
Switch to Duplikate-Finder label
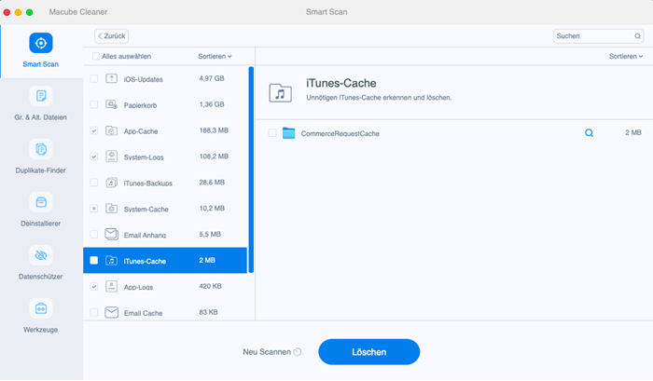tap(41, 170)
